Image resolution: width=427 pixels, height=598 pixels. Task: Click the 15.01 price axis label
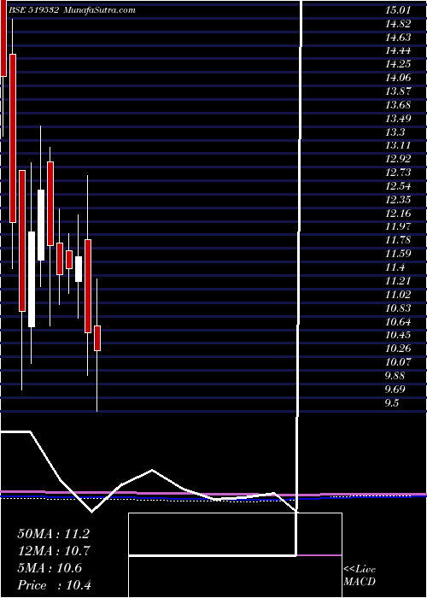click(398, 10)
